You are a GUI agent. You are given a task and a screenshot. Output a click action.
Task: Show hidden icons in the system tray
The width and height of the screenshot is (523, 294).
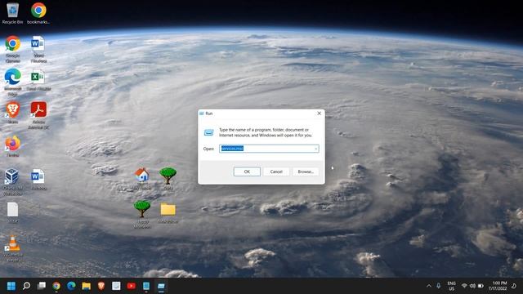click(429, 286)
